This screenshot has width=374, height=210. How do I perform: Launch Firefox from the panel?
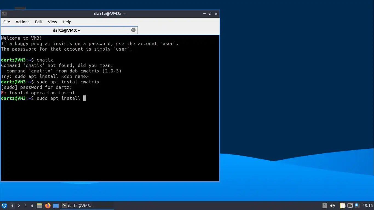click(48, 206)
